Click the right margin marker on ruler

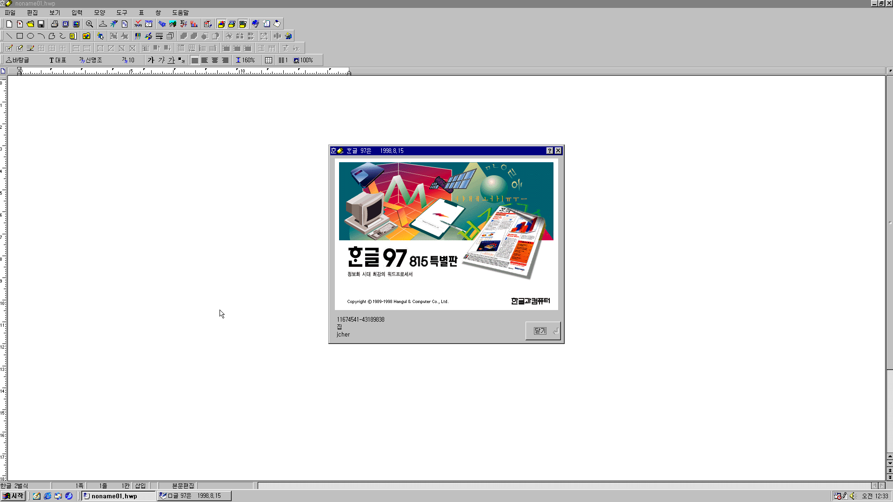pos(349,73)
